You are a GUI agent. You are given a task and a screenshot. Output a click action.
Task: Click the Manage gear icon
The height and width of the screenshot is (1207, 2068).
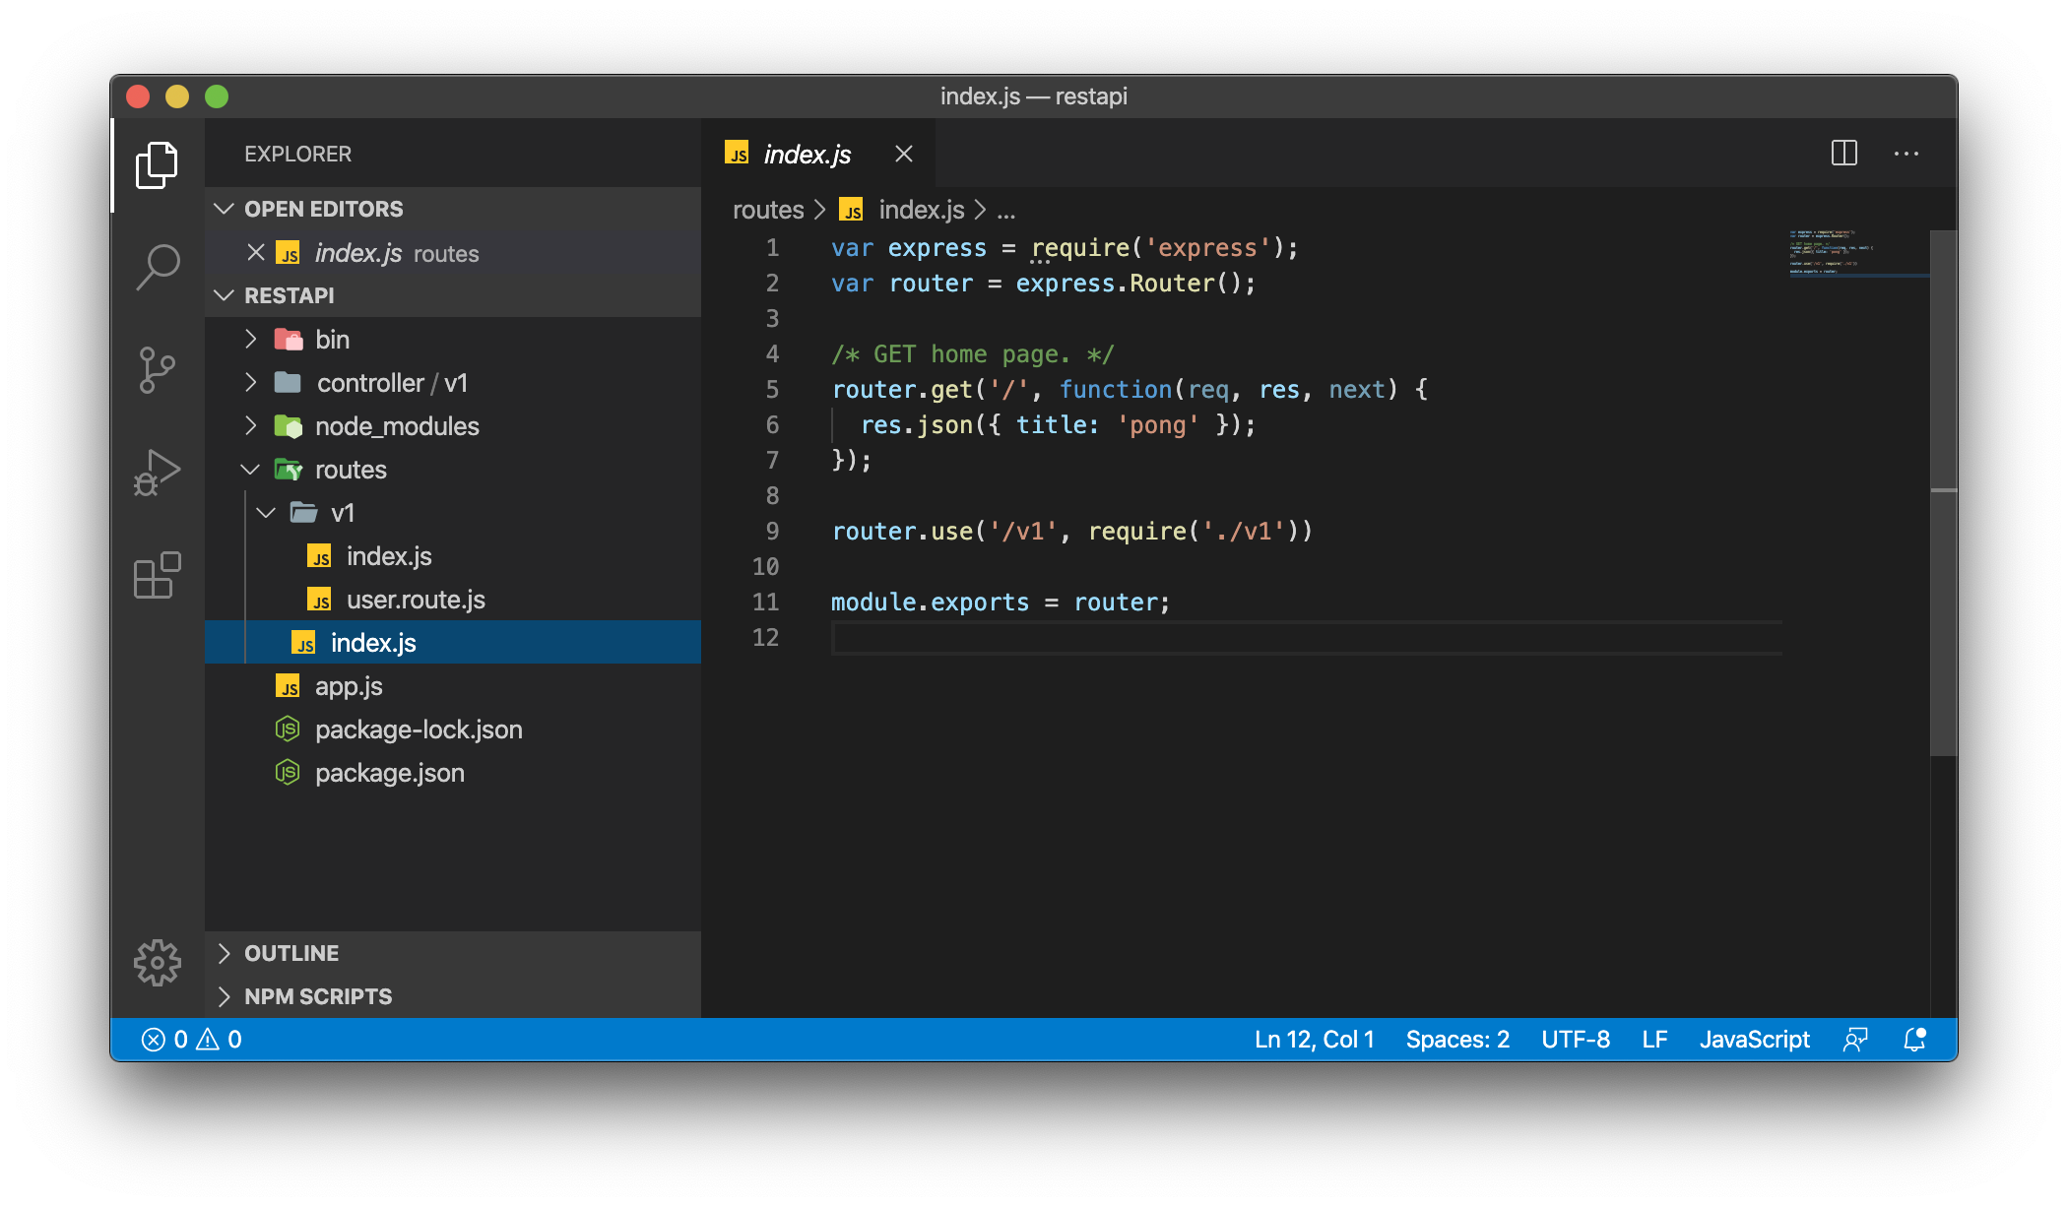[158, 962]
